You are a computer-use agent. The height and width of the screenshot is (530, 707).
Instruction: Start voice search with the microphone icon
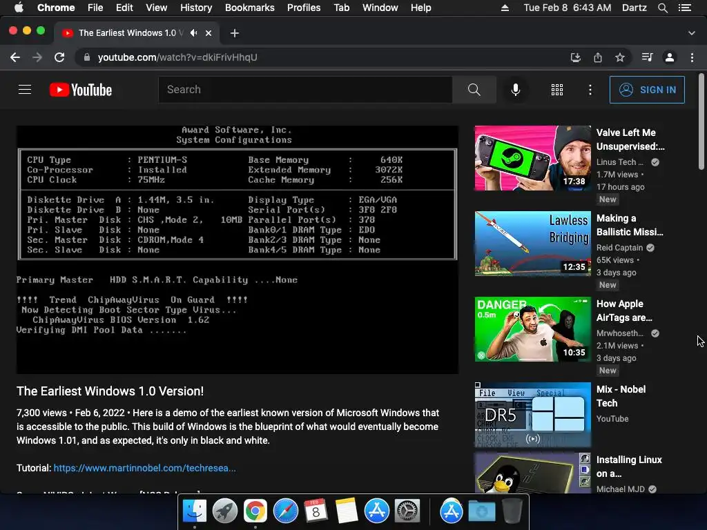tap(515, 90)
